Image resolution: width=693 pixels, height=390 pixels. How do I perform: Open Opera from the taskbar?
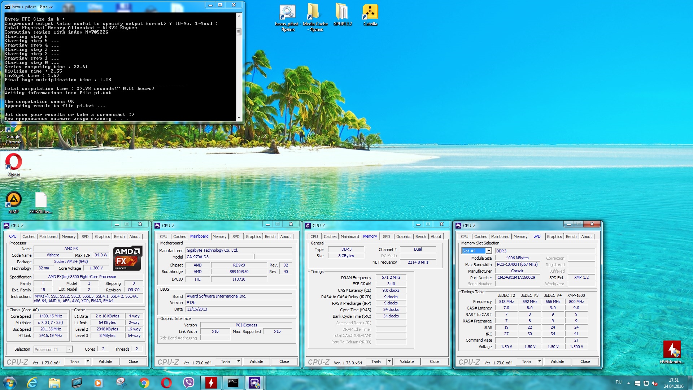(x=166, y=383)
